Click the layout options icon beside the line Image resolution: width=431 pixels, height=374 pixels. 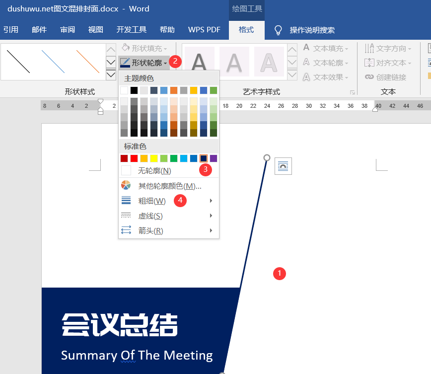pos(283,166)
